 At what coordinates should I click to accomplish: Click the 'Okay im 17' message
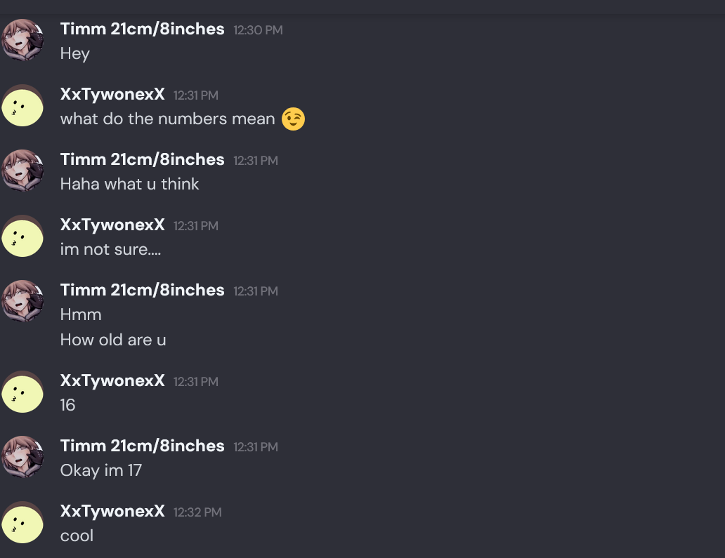tap(100, 471)
